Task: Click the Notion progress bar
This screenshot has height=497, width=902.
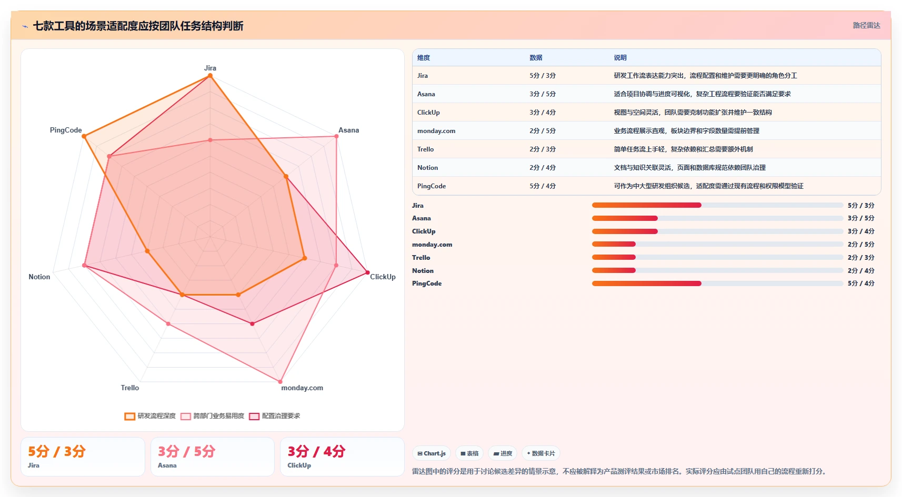Action: 717,270
